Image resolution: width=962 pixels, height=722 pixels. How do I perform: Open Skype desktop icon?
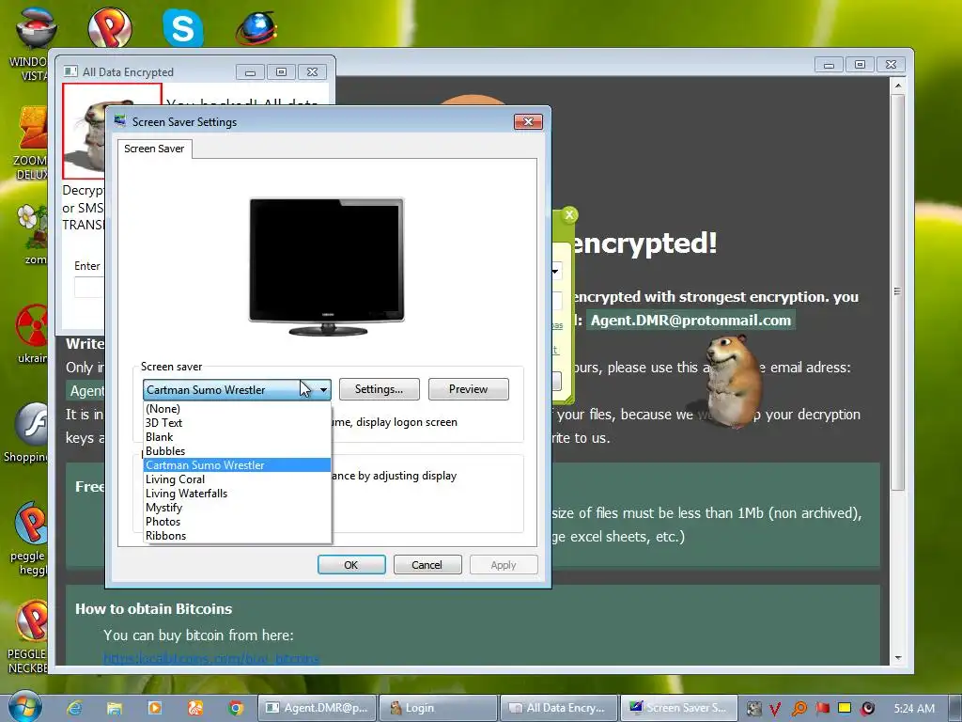point(183,28)
